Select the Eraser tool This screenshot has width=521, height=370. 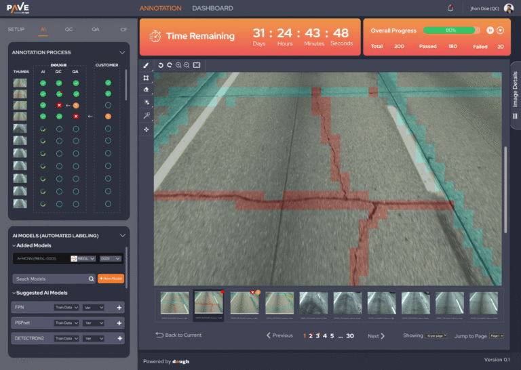(x=146, y=90)
